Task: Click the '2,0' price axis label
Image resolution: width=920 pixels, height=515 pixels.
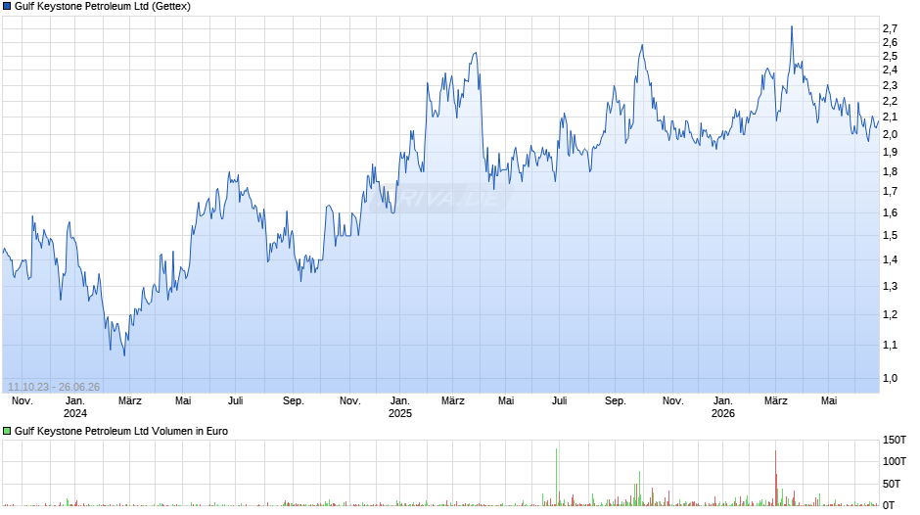Action: [890, 134]
